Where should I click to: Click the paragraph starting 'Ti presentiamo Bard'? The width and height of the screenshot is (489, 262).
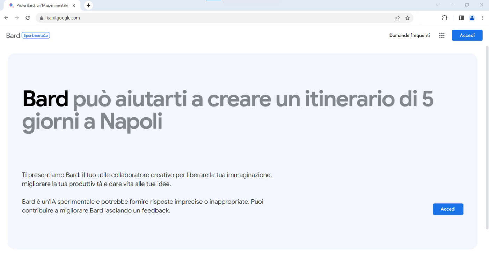147,179
